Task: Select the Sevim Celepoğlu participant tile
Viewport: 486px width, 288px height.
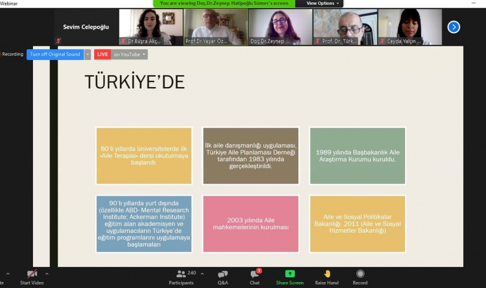Action: [x=86, y=27]
